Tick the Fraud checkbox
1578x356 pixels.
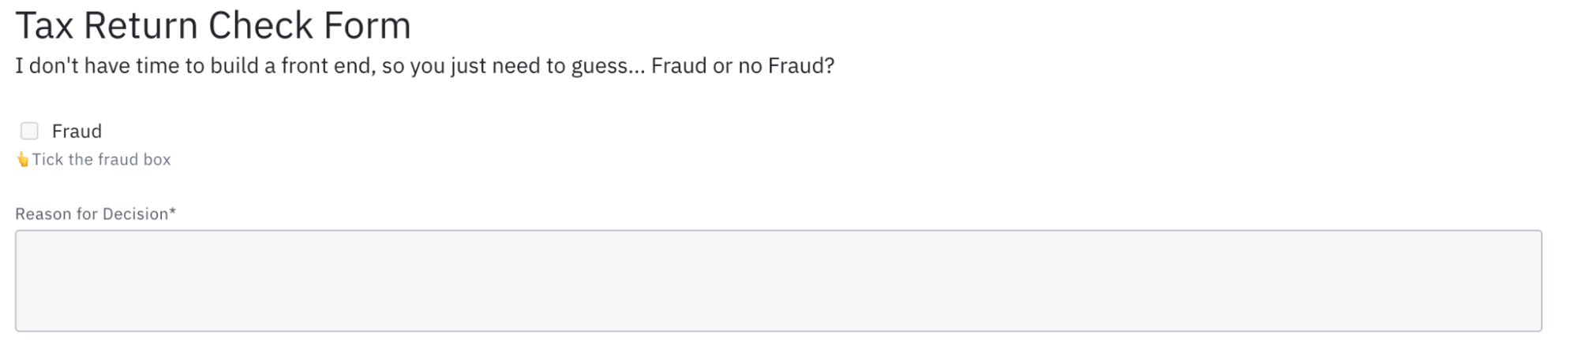29,131
